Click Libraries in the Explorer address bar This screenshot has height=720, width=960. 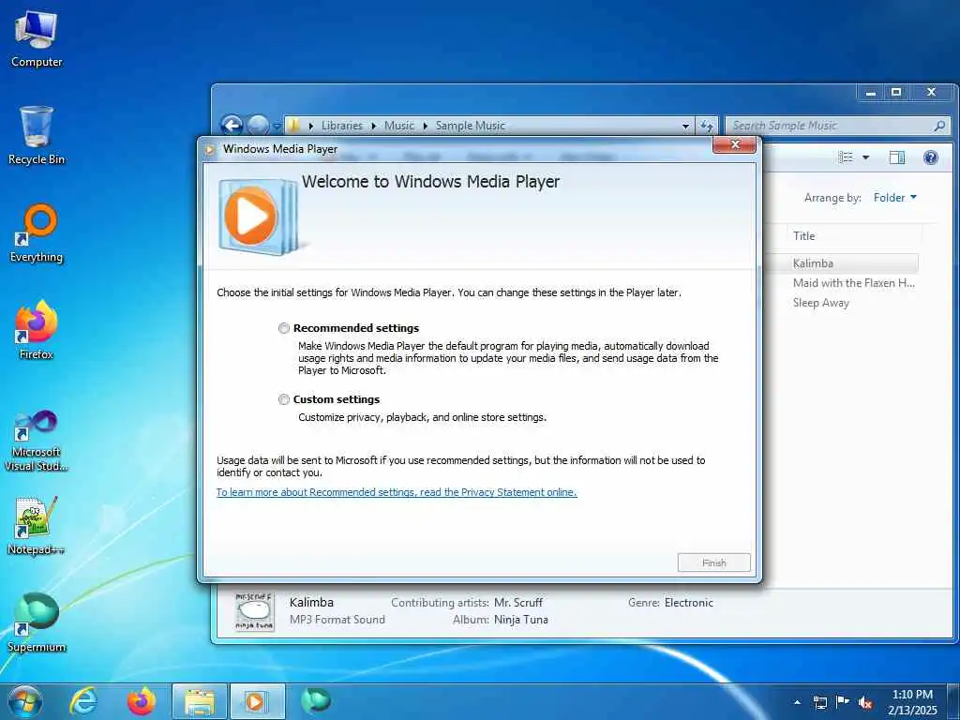(341, 126)
